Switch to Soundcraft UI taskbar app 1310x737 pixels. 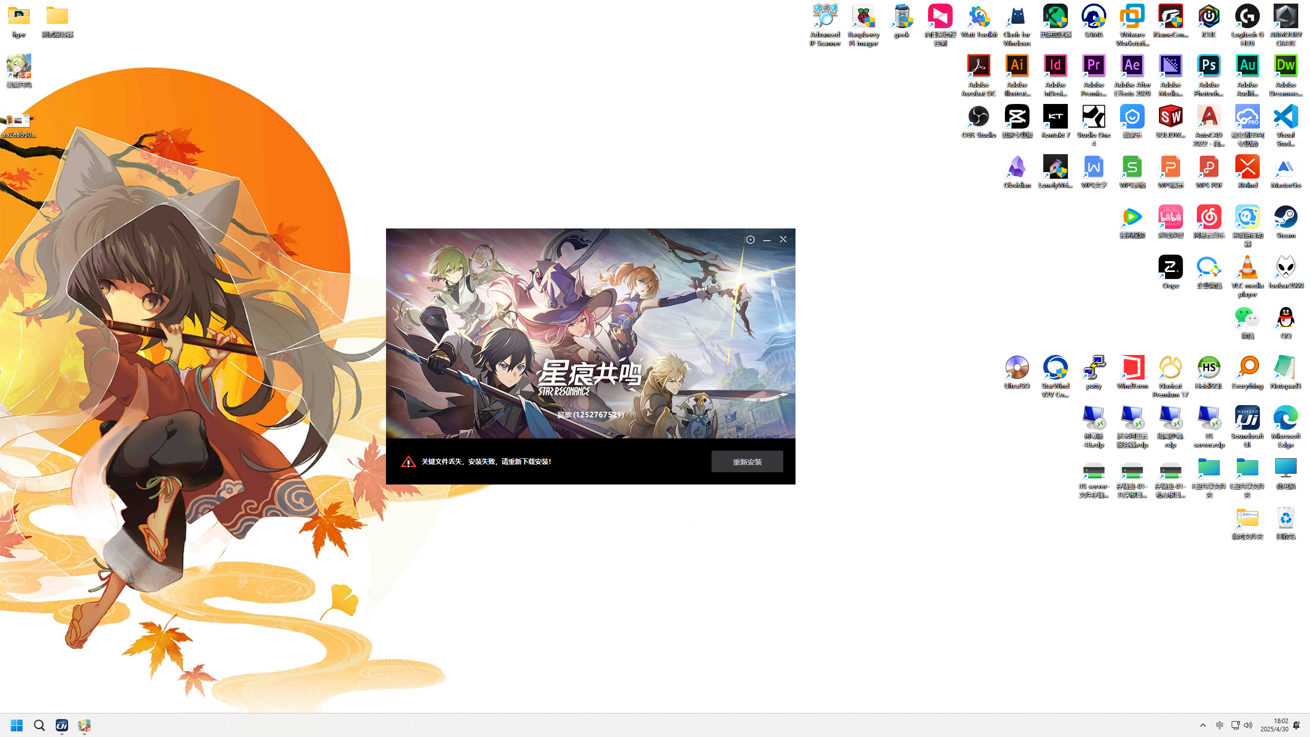pyautogui.click(x=62, y=725)
